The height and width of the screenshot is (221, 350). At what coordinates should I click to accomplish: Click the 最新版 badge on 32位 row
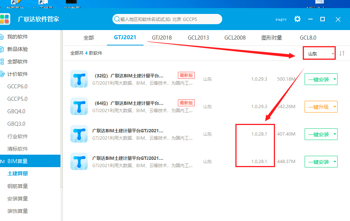[x=186, y=75]
